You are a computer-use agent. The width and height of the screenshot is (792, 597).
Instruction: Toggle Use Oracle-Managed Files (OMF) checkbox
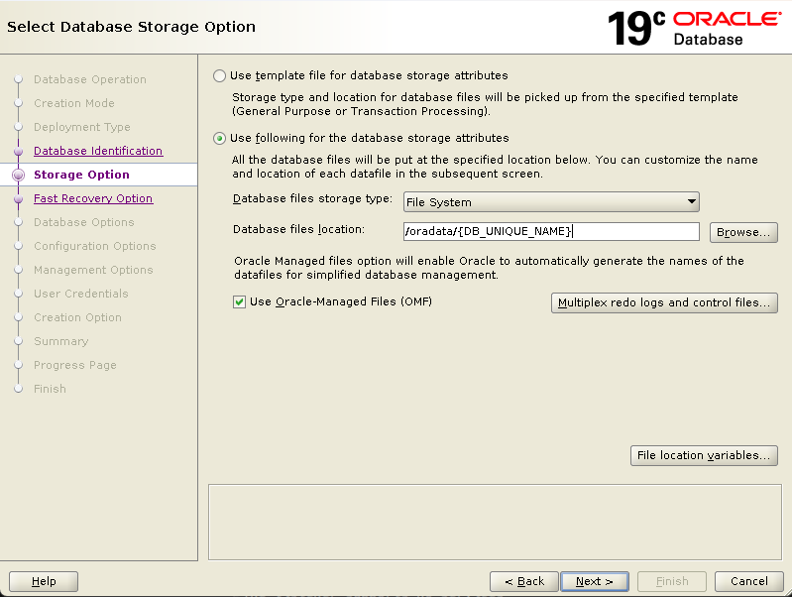pos(240,302)
